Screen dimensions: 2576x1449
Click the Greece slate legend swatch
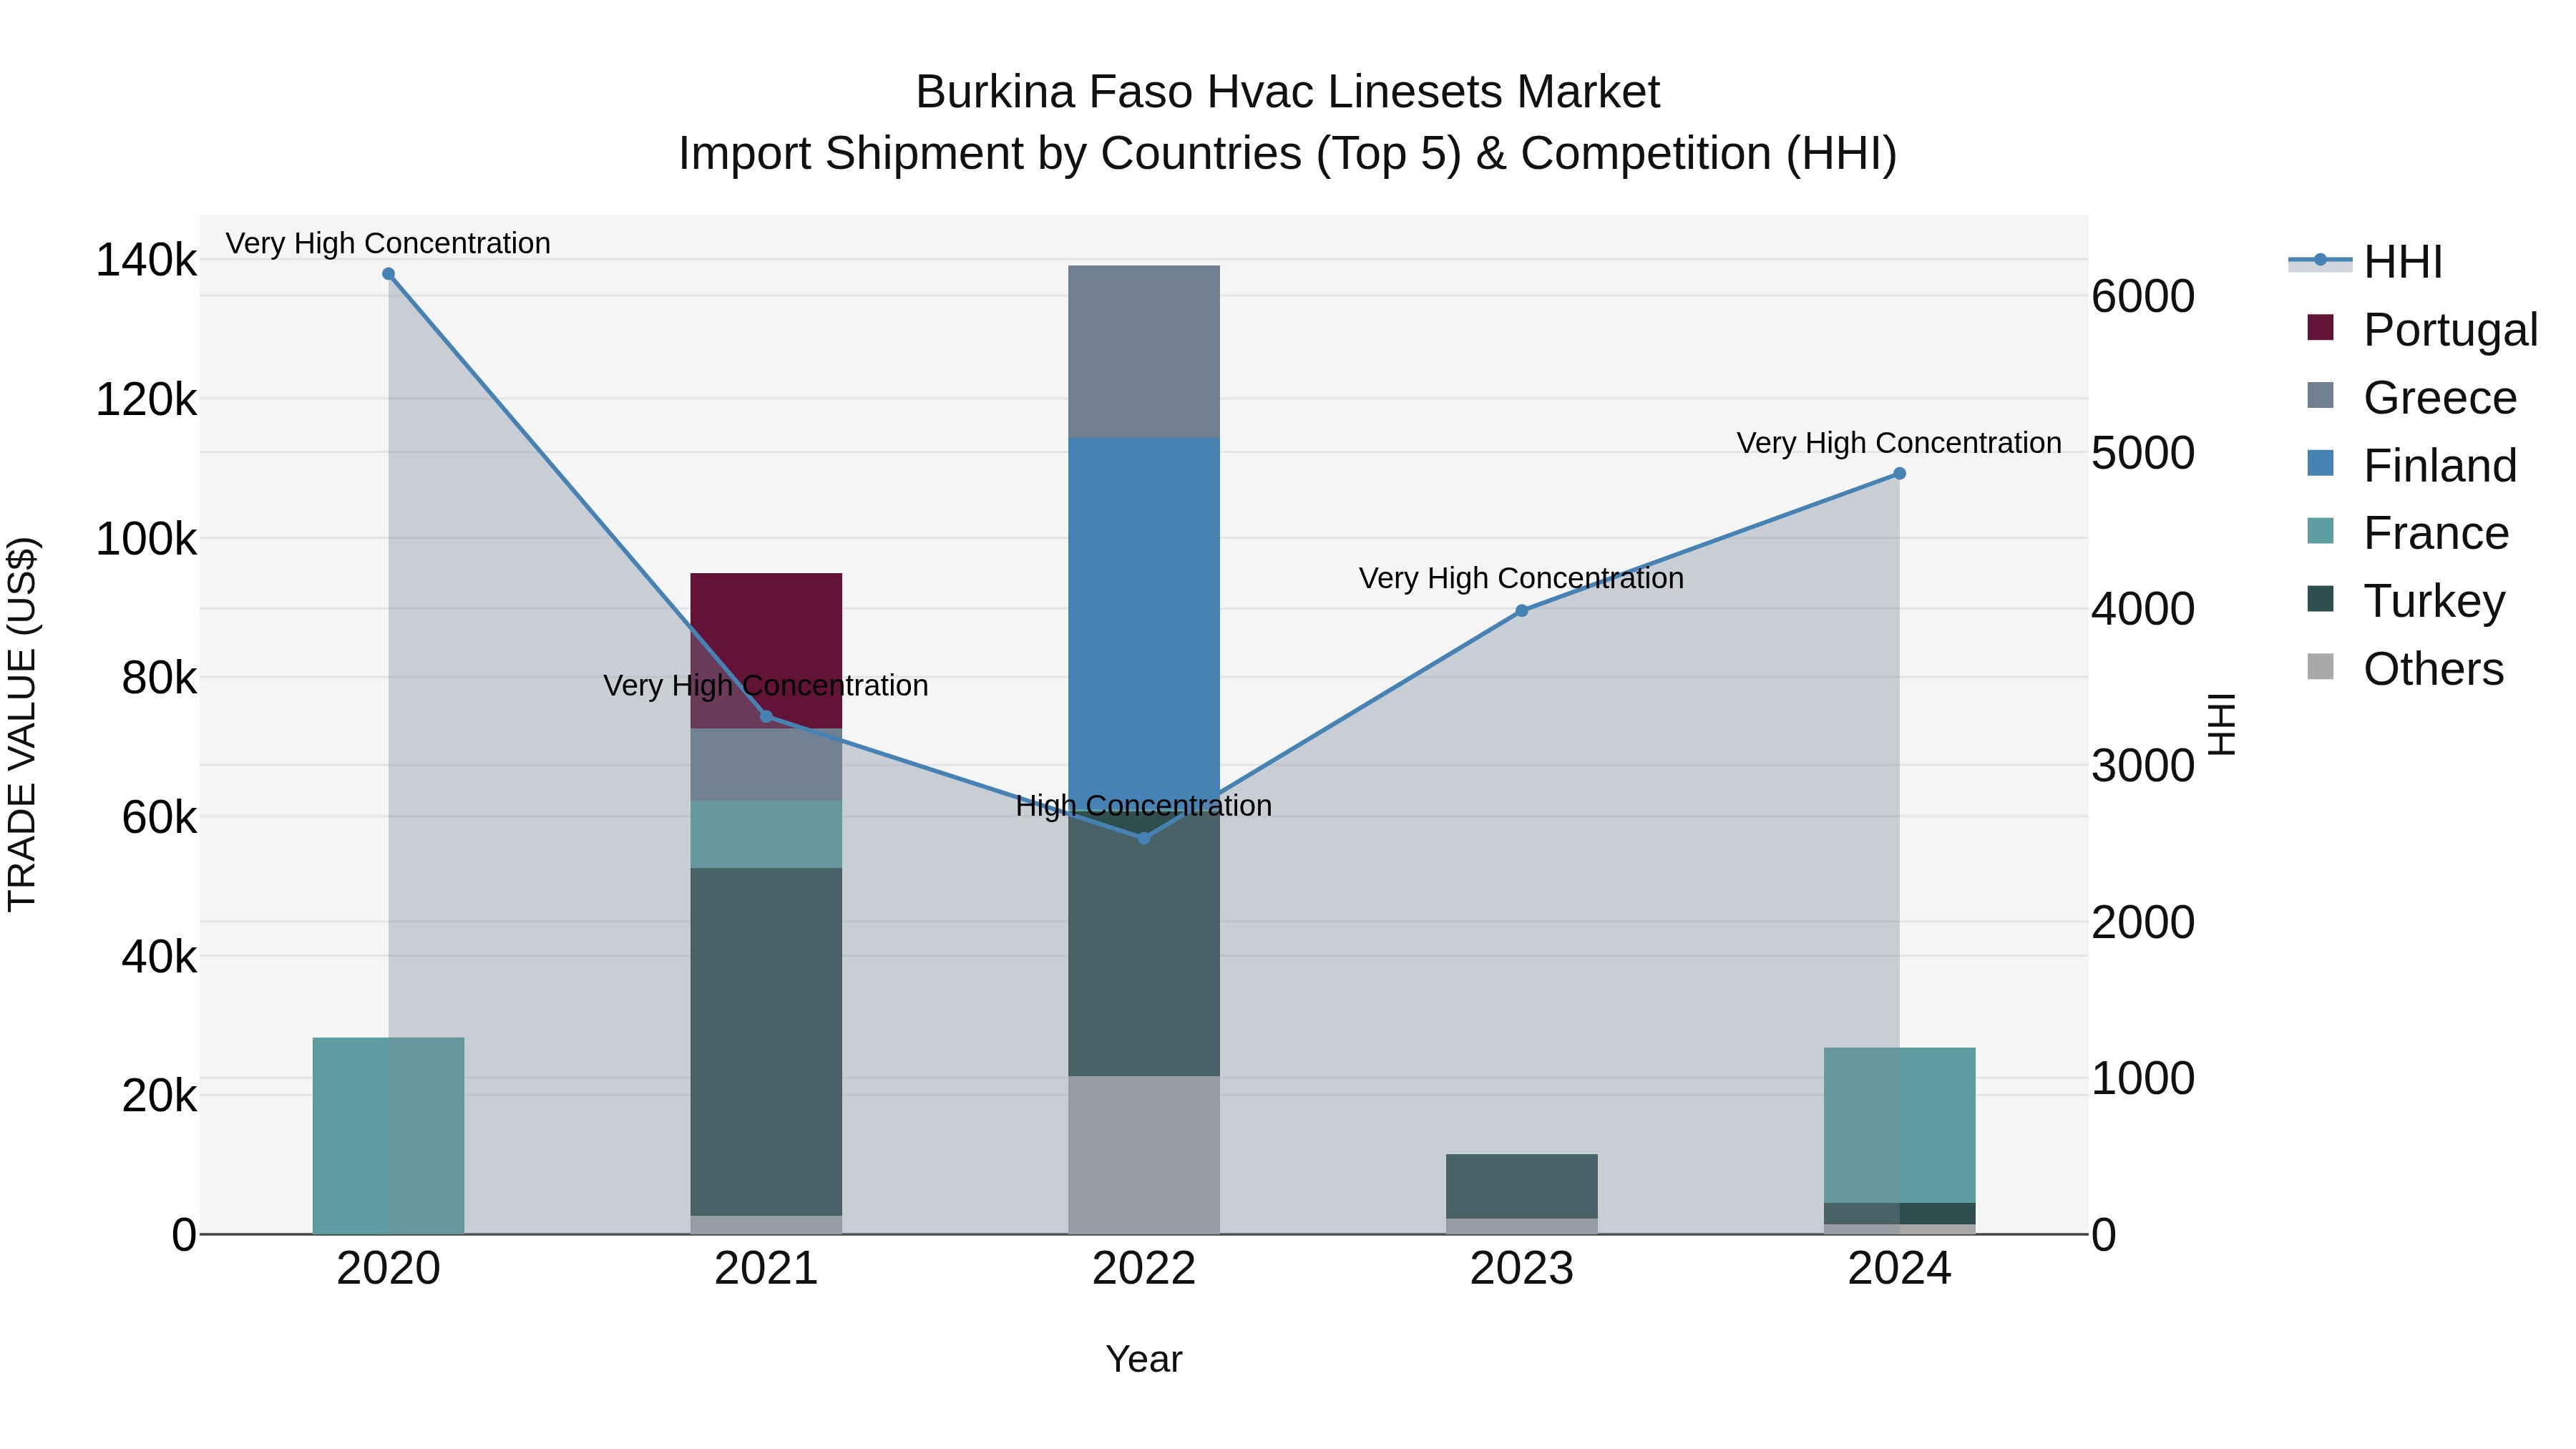(2320, 395)
